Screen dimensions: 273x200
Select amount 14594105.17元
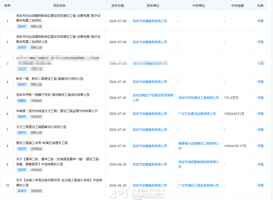[x=235, y=146]
